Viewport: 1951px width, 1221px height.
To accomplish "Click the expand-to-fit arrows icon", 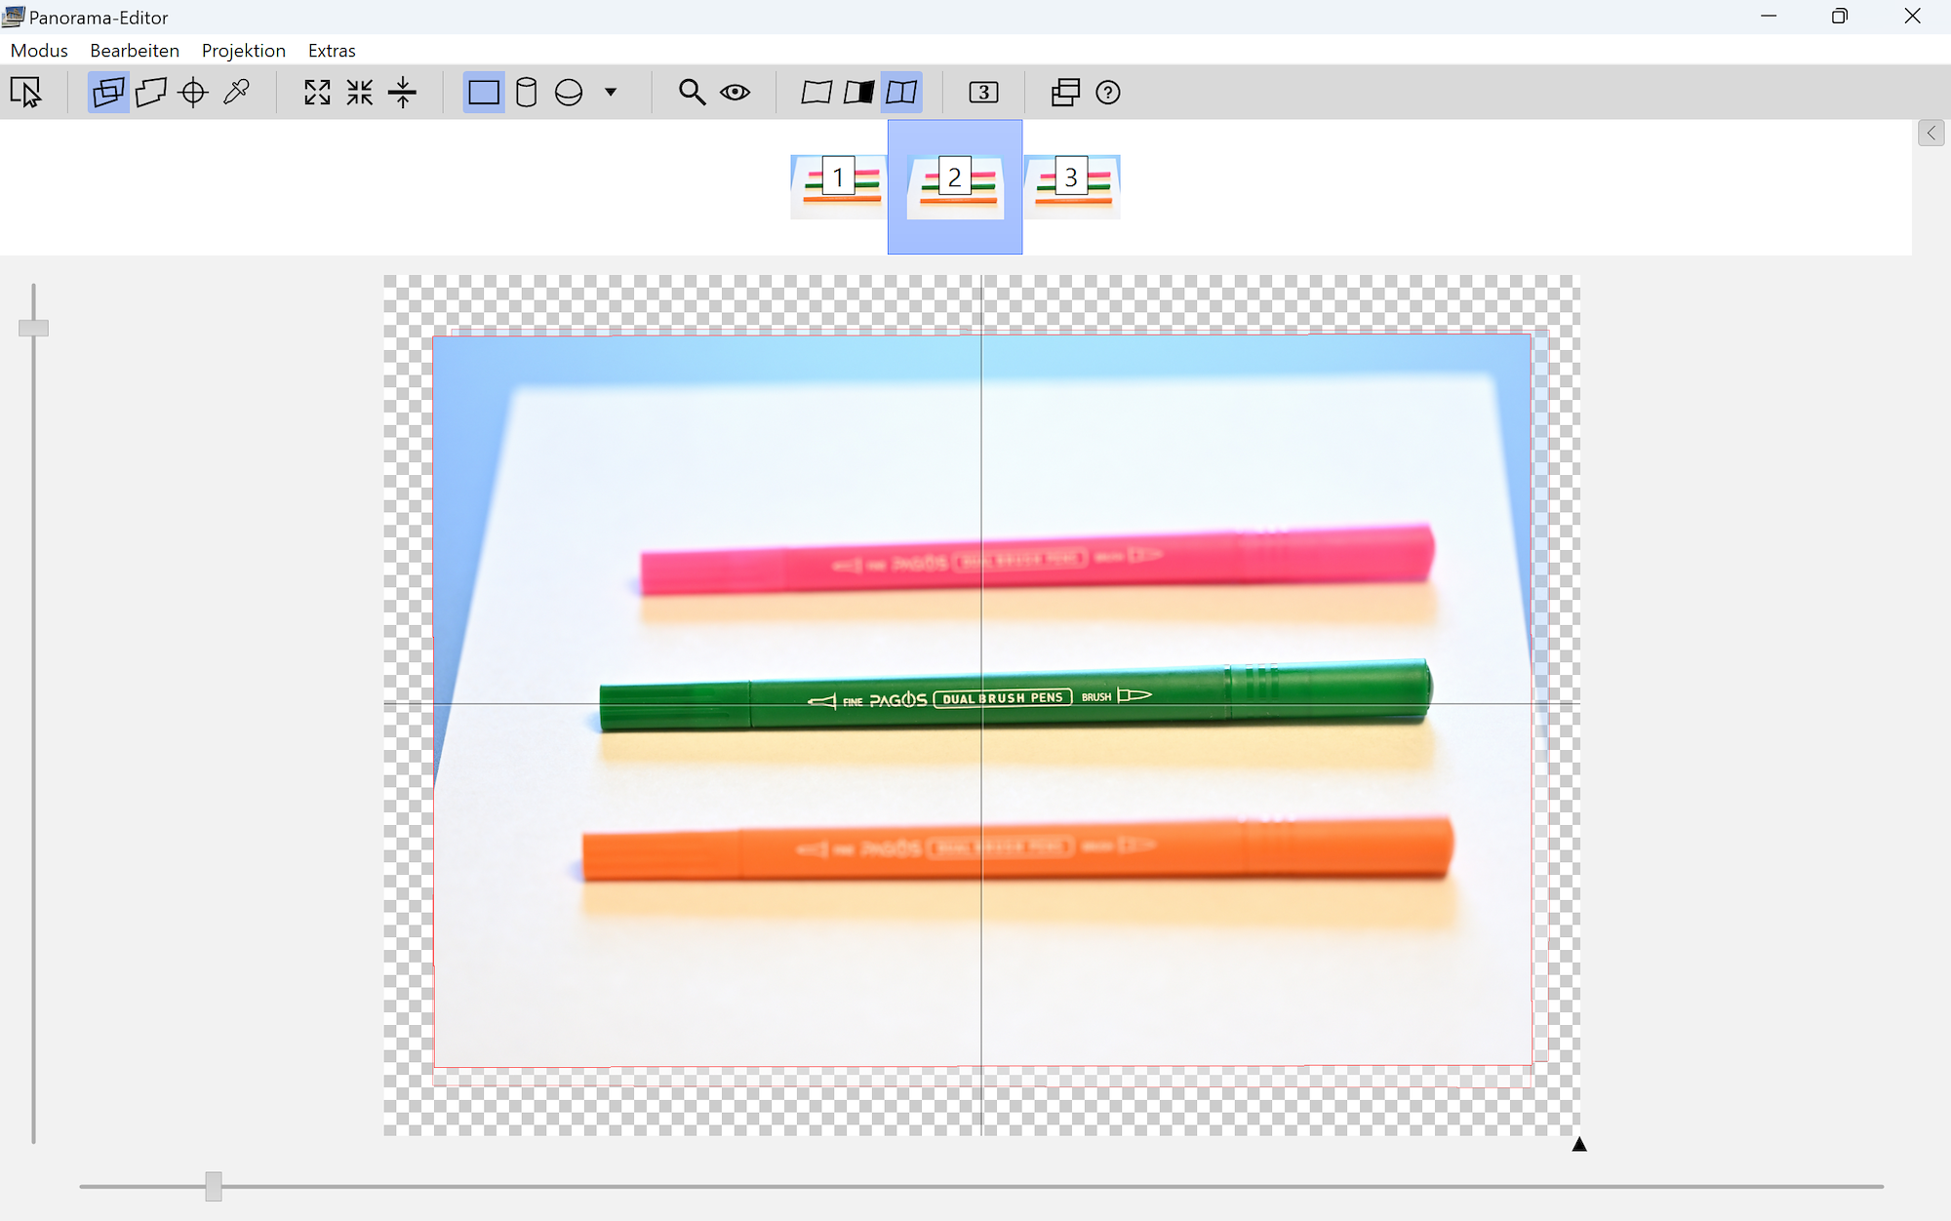I will 317,93.
